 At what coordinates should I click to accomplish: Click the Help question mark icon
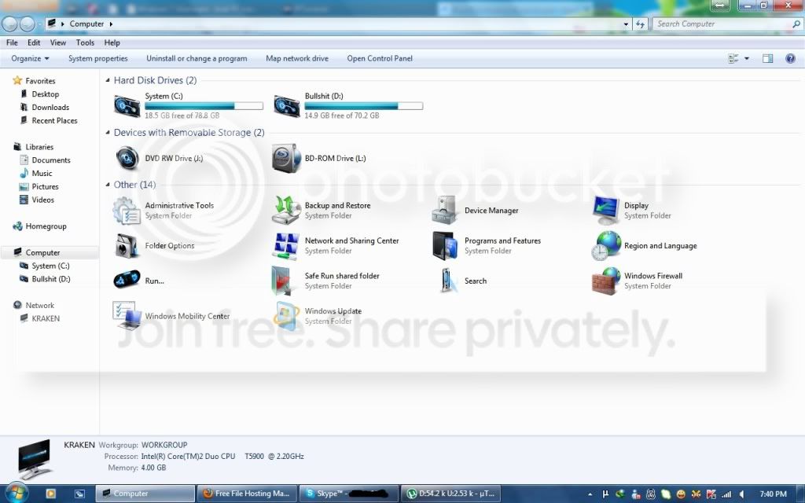tap(790, 58)
